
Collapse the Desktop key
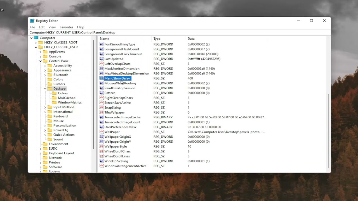click(x=45, y=89)
